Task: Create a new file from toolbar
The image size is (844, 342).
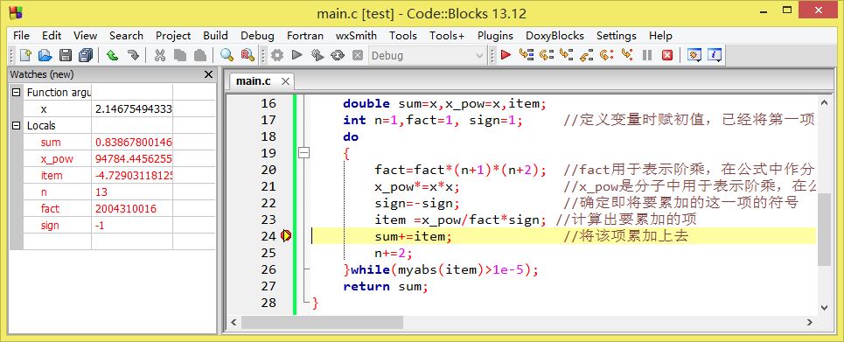Action: 25,55
